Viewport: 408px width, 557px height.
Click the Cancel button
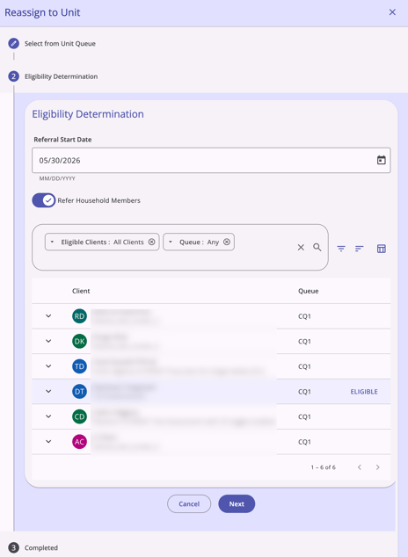[189, 503]
